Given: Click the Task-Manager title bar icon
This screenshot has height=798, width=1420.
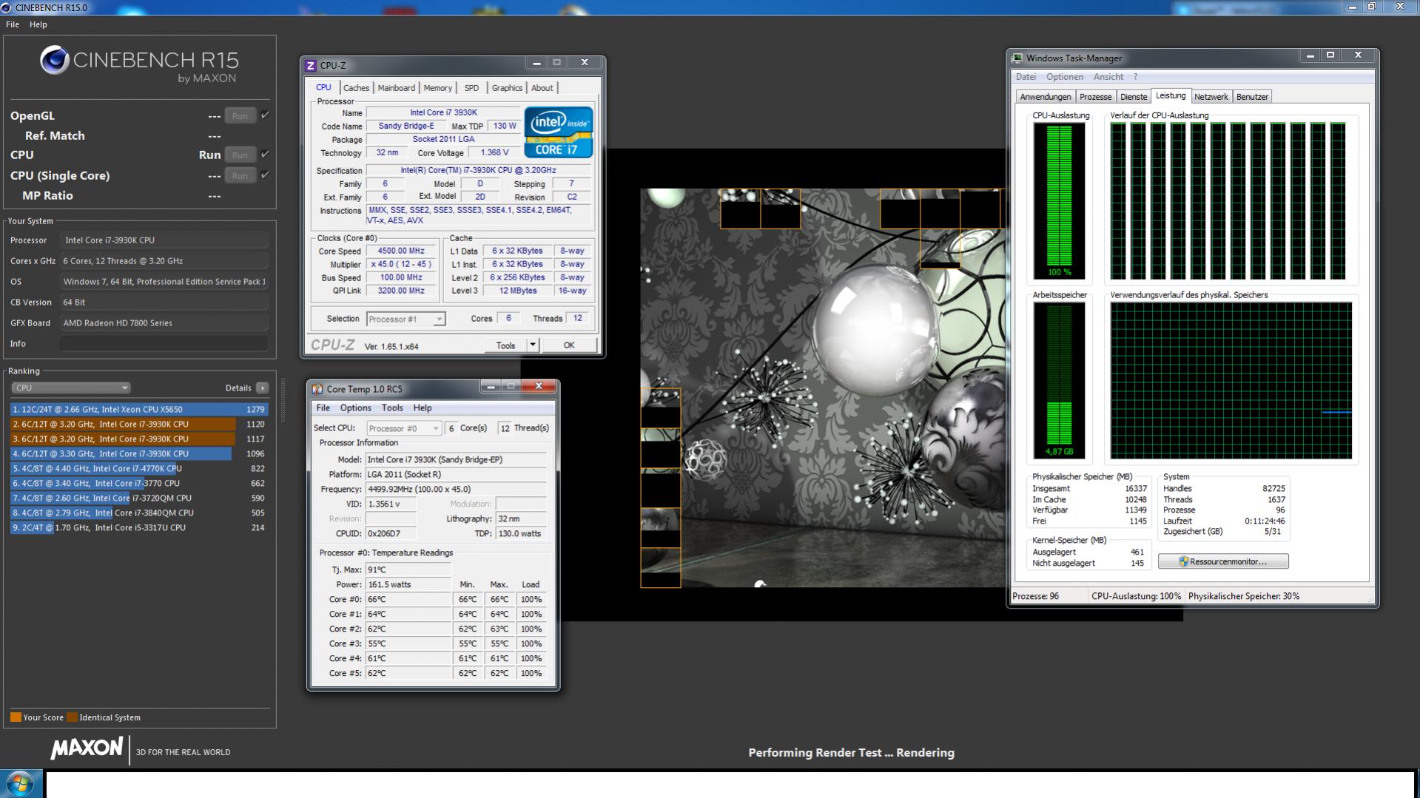Looking at the screenshot, I should pos(1018,58).
